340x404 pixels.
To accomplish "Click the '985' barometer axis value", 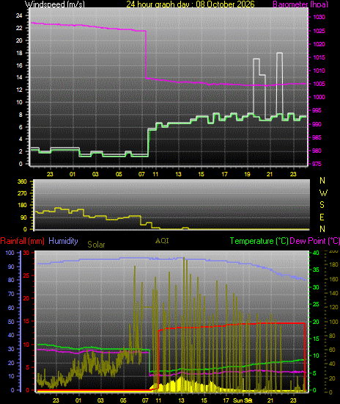I will [317, 137].
